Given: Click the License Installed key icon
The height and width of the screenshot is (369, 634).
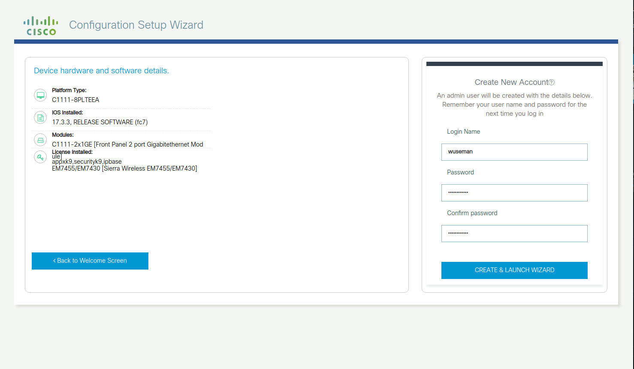Looking at the screenshot, I should coord(40,157).
